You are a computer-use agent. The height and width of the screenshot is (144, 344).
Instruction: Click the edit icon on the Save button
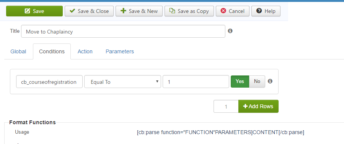pos(28,11)
